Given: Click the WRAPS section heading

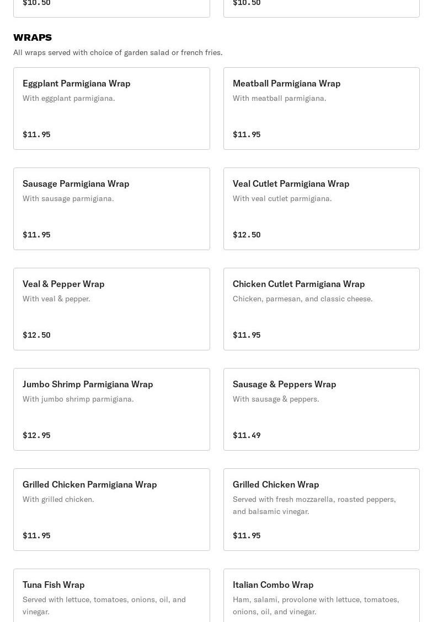Looking at the screenshot, I should [33, 37].
